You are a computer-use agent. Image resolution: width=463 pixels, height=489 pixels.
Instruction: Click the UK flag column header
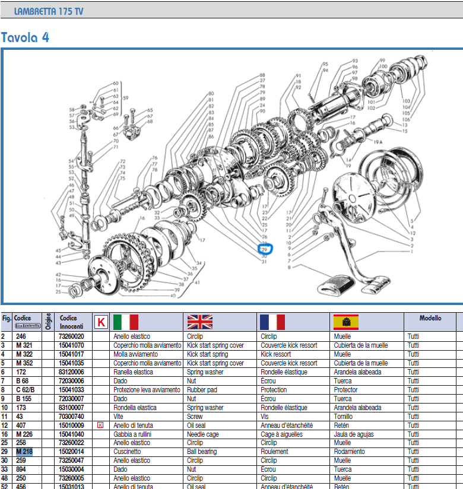tap(199, 322)
